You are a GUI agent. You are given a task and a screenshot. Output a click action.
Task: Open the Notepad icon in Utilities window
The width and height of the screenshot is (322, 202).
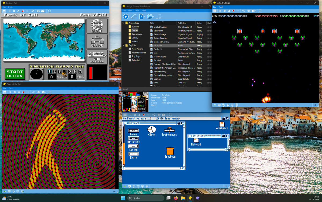pyautogui.click(x=196, y=141)
